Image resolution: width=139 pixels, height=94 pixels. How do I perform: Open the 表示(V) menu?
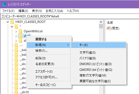pyautogui.click(x=37, y=11)
